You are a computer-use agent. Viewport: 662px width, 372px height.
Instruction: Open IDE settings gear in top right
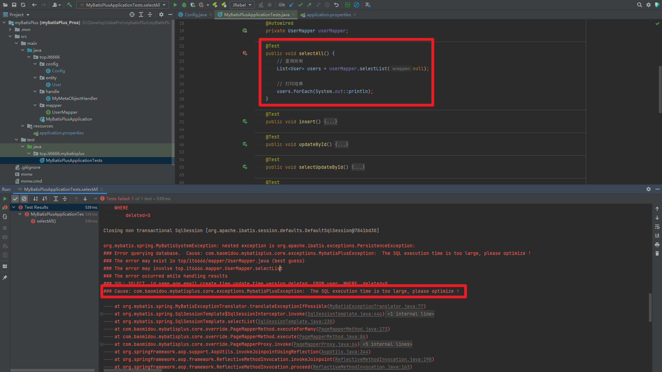point(649,5)
